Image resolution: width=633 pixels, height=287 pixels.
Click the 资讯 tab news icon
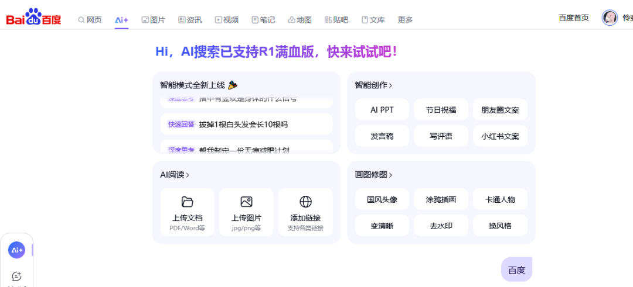click(x=182, y=19)
